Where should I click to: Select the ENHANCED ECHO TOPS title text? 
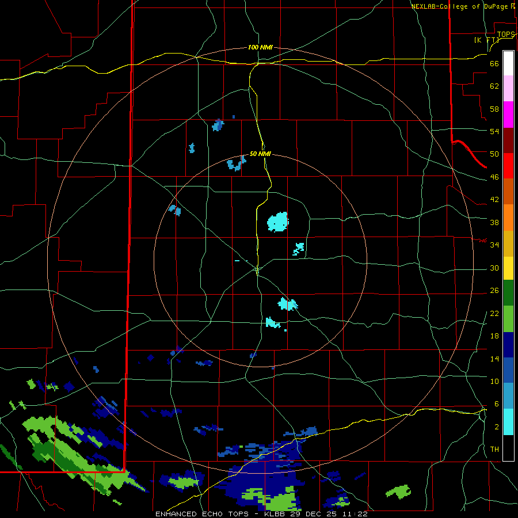[x=202, y=514]
